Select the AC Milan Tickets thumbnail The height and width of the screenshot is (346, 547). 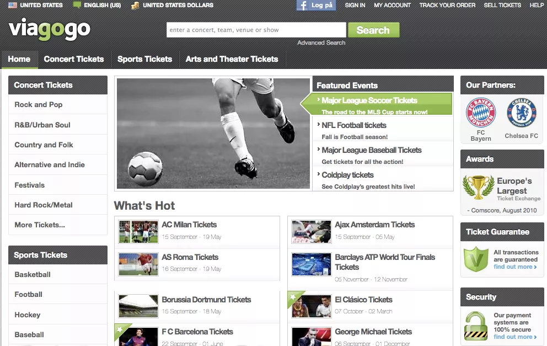coord(138,231)
